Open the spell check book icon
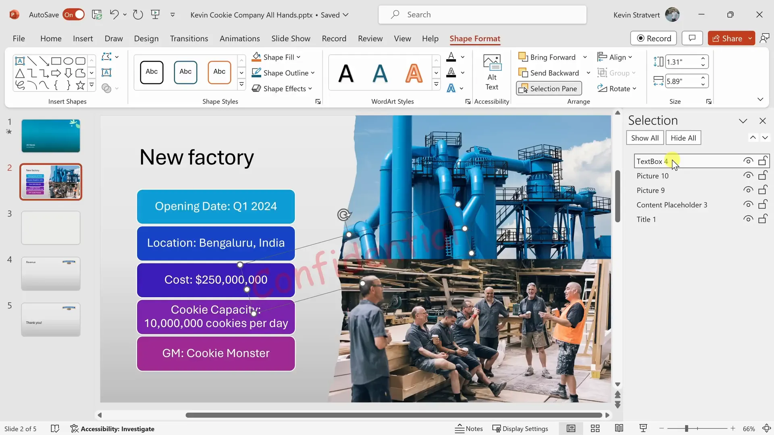Viewport: 774px width, 435px height. 55,429
